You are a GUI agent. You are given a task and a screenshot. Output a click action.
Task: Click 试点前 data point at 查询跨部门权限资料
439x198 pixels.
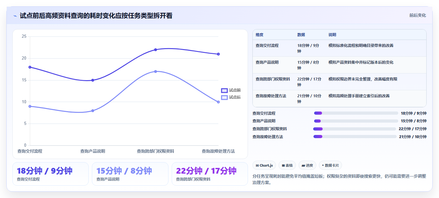click(155, 50)
